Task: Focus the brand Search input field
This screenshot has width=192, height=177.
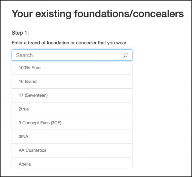Action: [x=72, y=55]
